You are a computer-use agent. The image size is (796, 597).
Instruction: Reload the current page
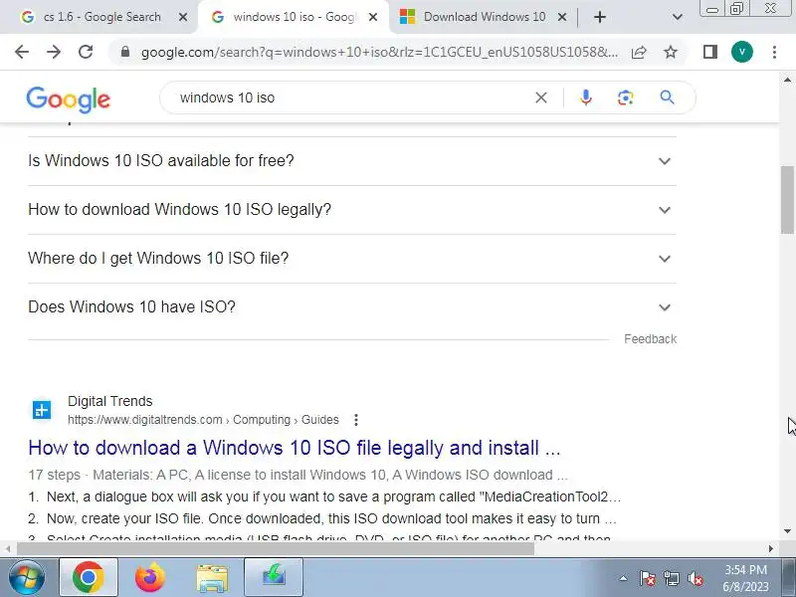pos(86,52)
